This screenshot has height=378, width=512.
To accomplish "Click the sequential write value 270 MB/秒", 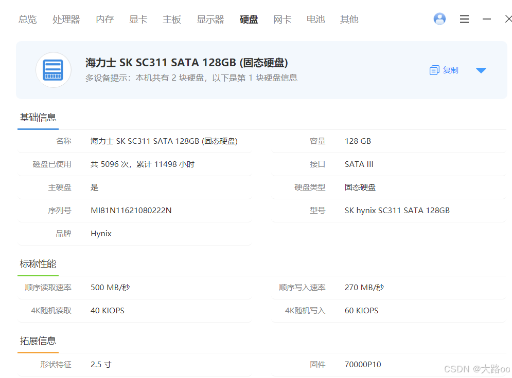I will pyautogui.click(x=364, y=288).
